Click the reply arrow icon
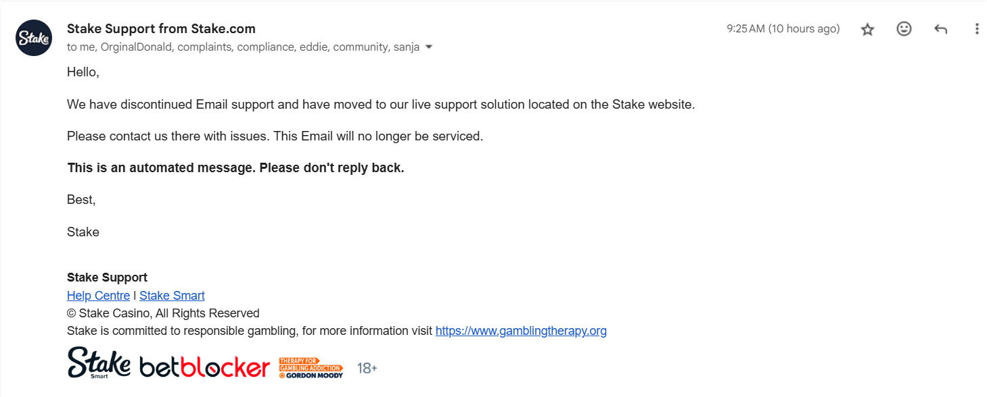 [x=940, y=29]
